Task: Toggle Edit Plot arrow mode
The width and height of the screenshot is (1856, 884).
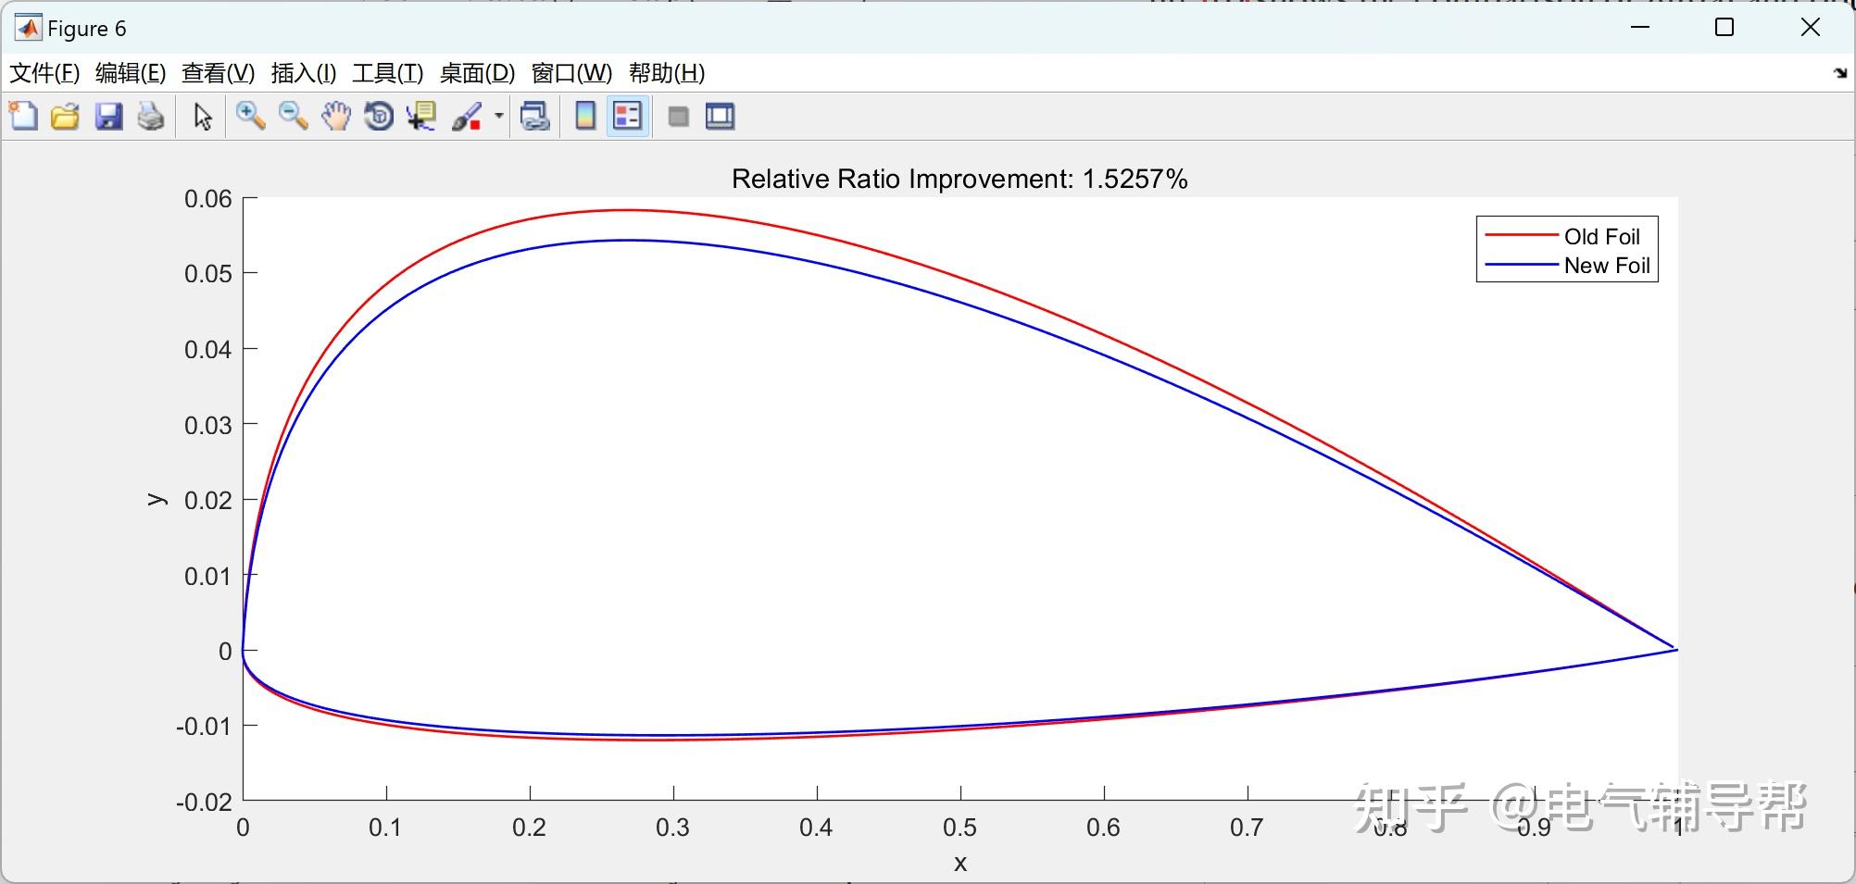Action: [203, 117]
